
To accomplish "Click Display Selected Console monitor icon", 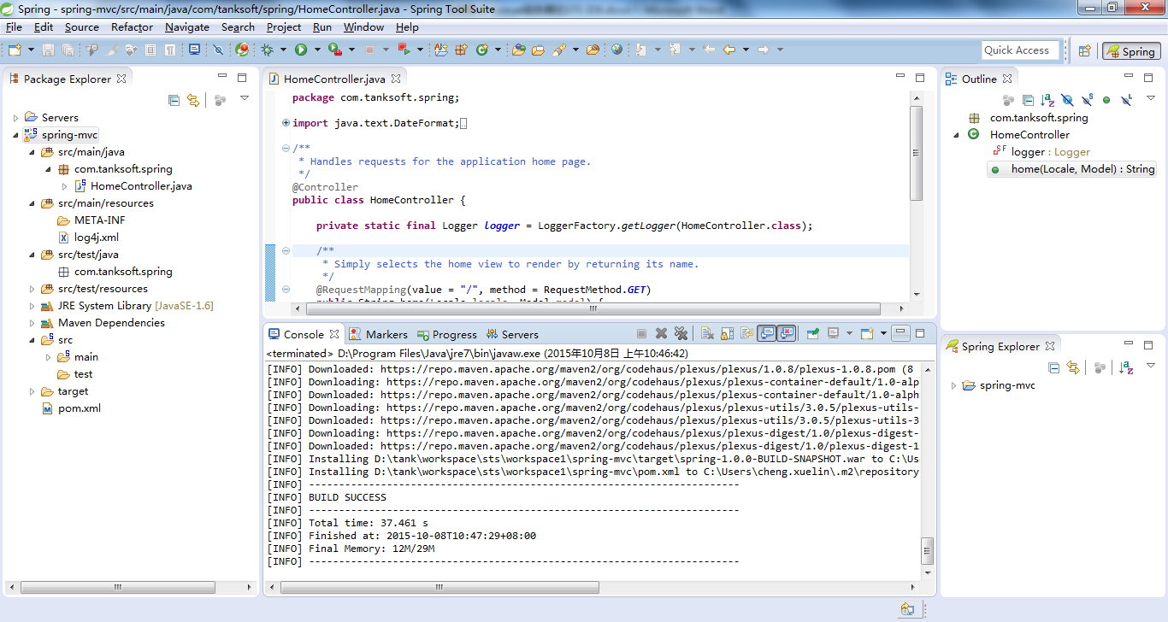I will pos(833,333).
